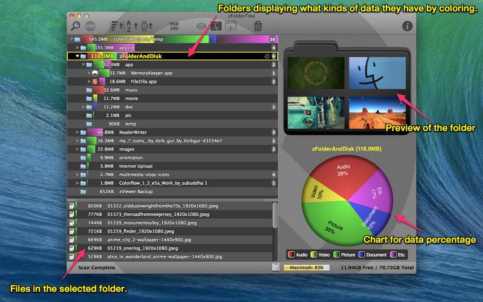Screen dimensions: 483x302
Task: Click the file list vertical scrollbar
Action: pos(275,216)
